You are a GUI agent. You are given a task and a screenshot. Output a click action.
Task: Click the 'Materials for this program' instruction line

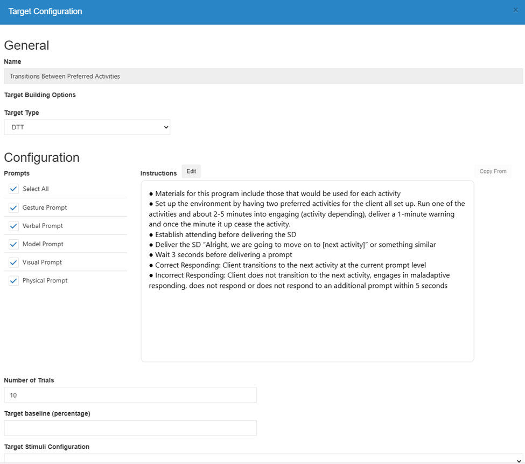(x=275, y=193)
